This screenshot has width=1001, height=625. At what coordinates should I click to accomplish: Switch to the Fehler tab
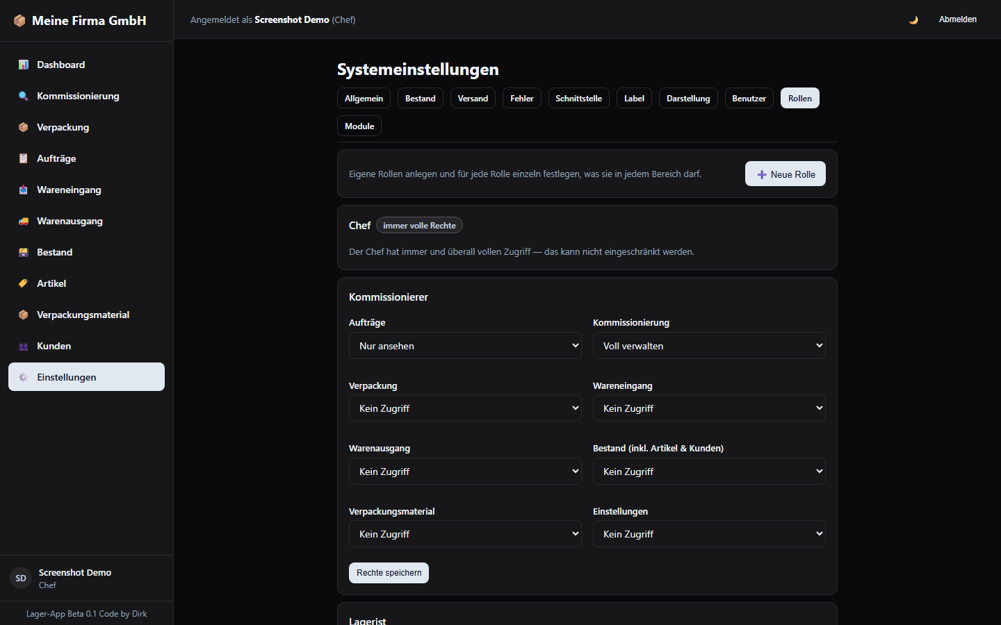tap(522, 98)
